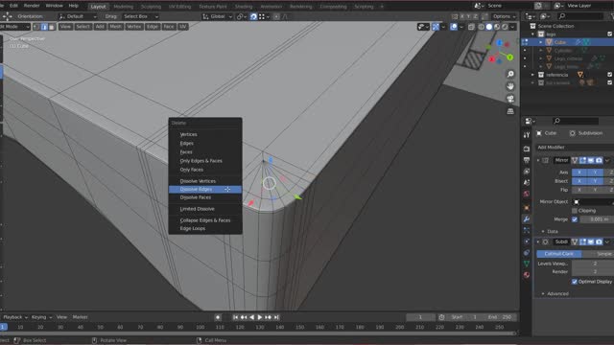
Task: Open the Modifier wrench properties tab
Action: [x=527, y=219]
